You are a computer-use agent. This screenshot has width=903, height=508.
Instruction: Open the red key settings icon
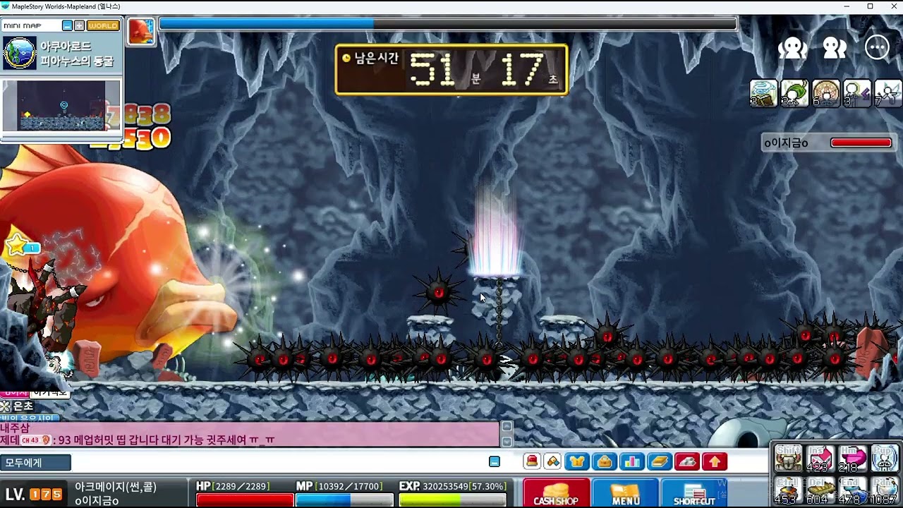[x=687, y=461]
